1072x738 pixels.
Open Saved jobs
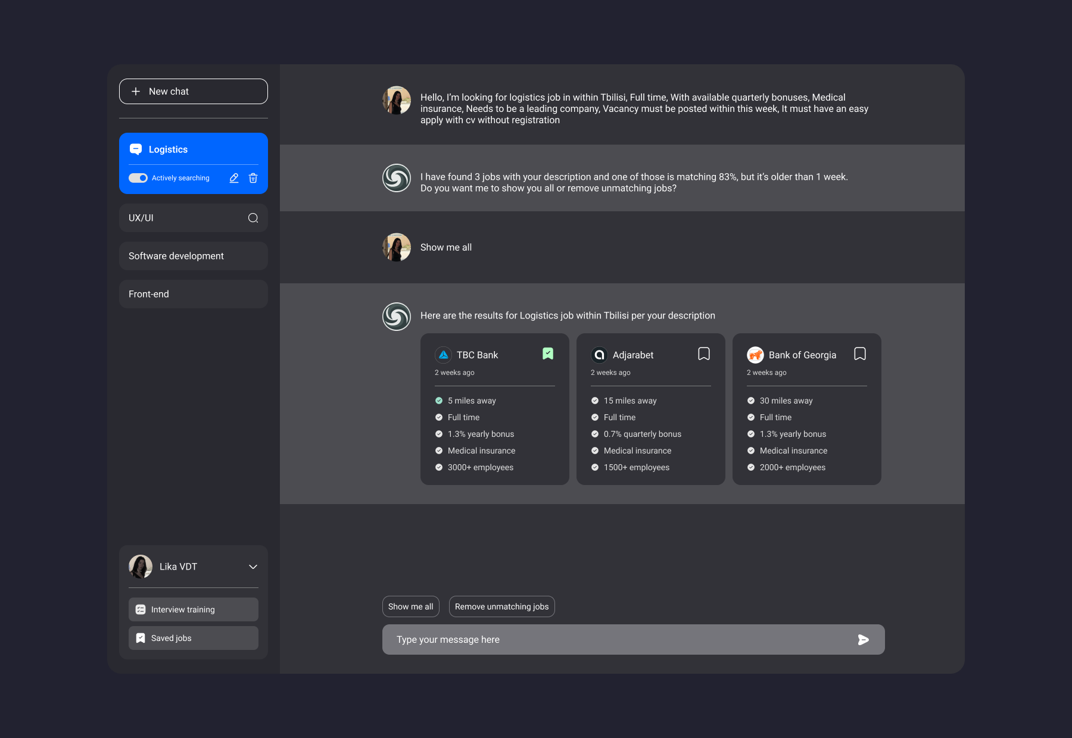click(194, 638)
